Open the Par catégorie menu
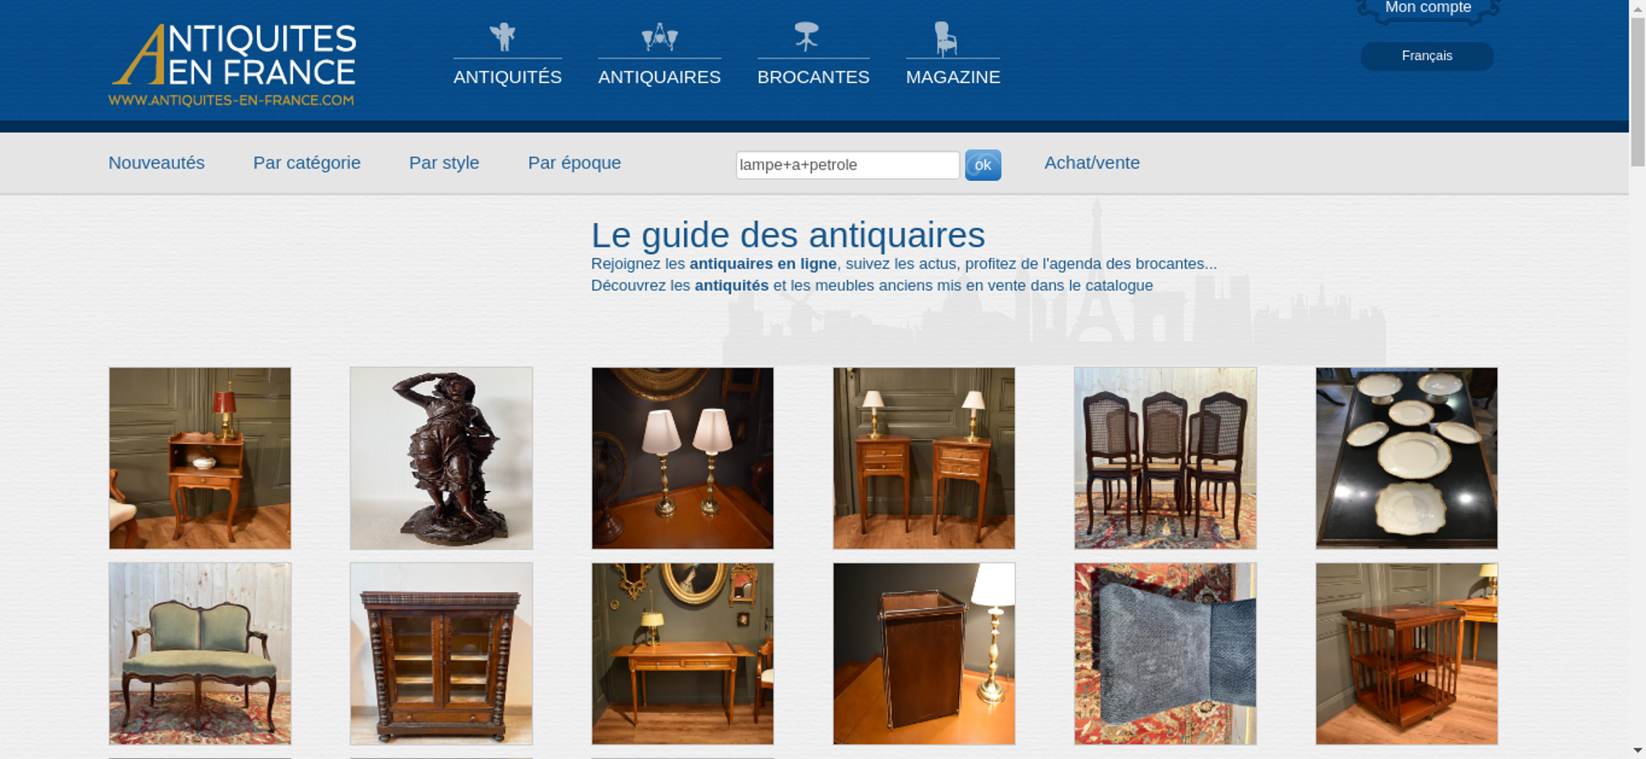The image size is (1646, 759). [x=307, y=163]
